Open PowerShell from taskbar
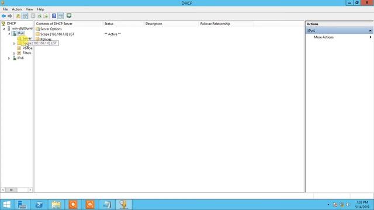Screen dimensions: 374x210 coord(39,205)
